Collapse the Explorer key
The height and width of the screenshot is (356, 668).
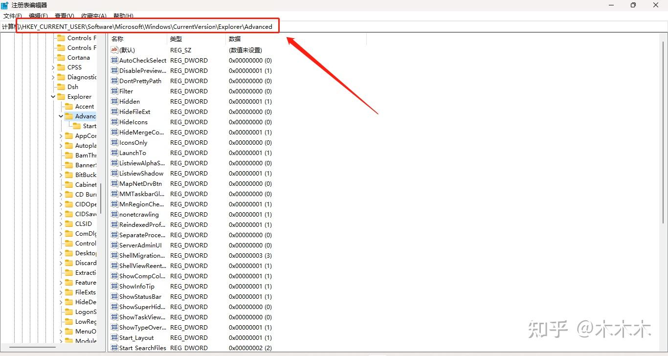(53, 97)
